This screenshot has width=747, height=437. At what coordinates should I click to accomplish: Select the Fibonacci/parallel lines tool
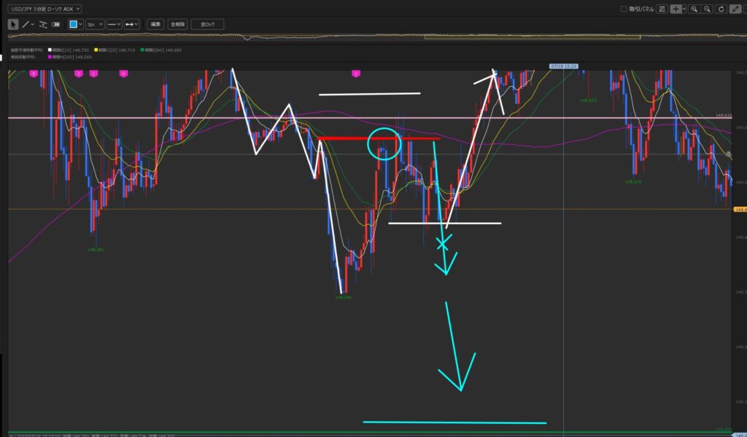point(43,24)
